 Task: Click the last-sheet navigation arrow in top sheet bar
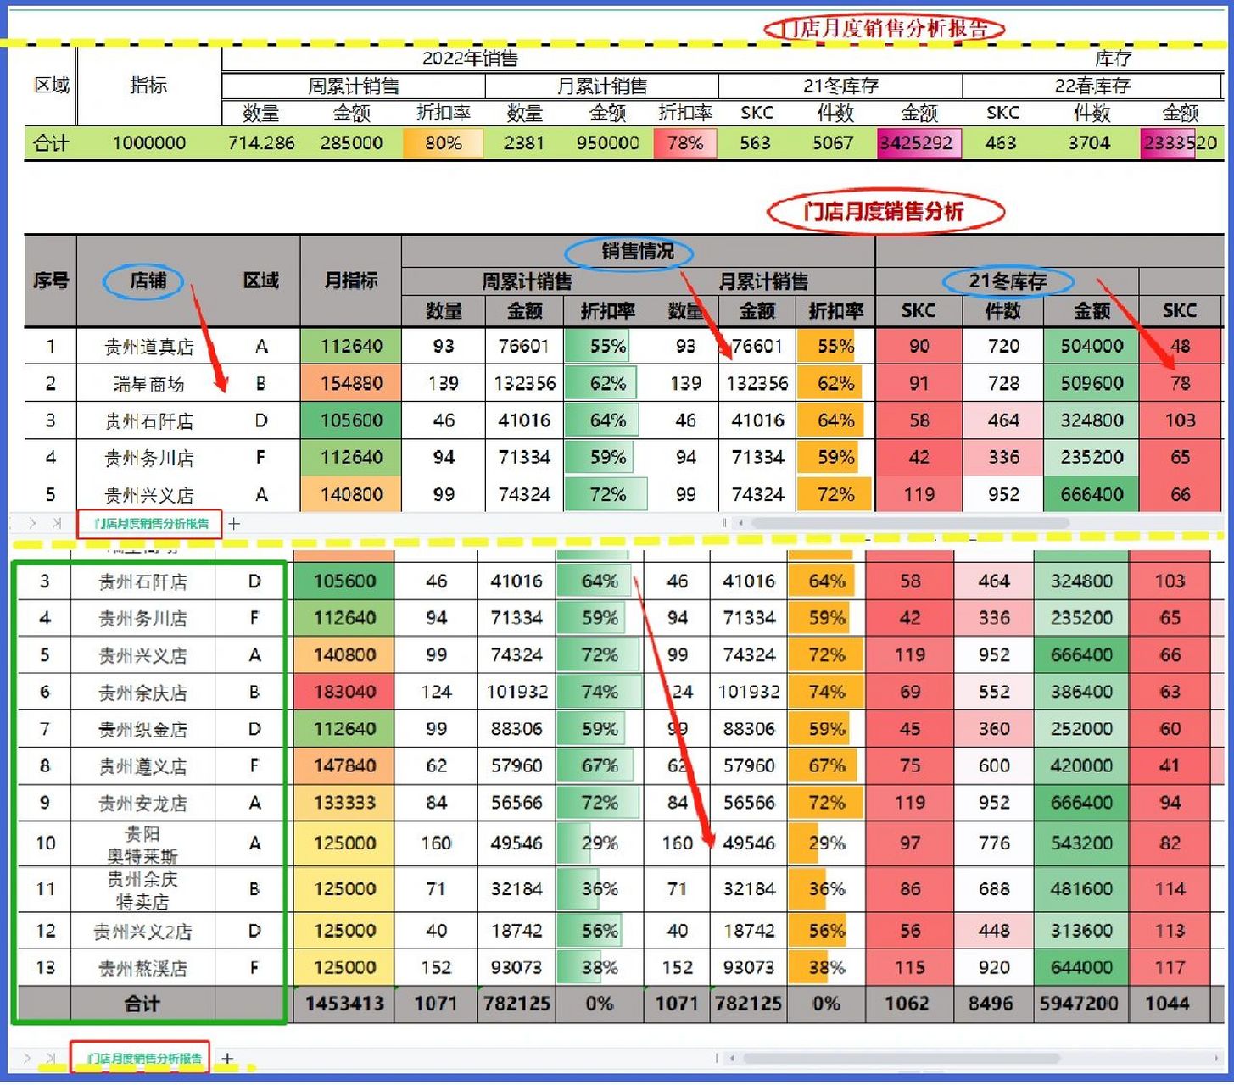pos(57,523)
